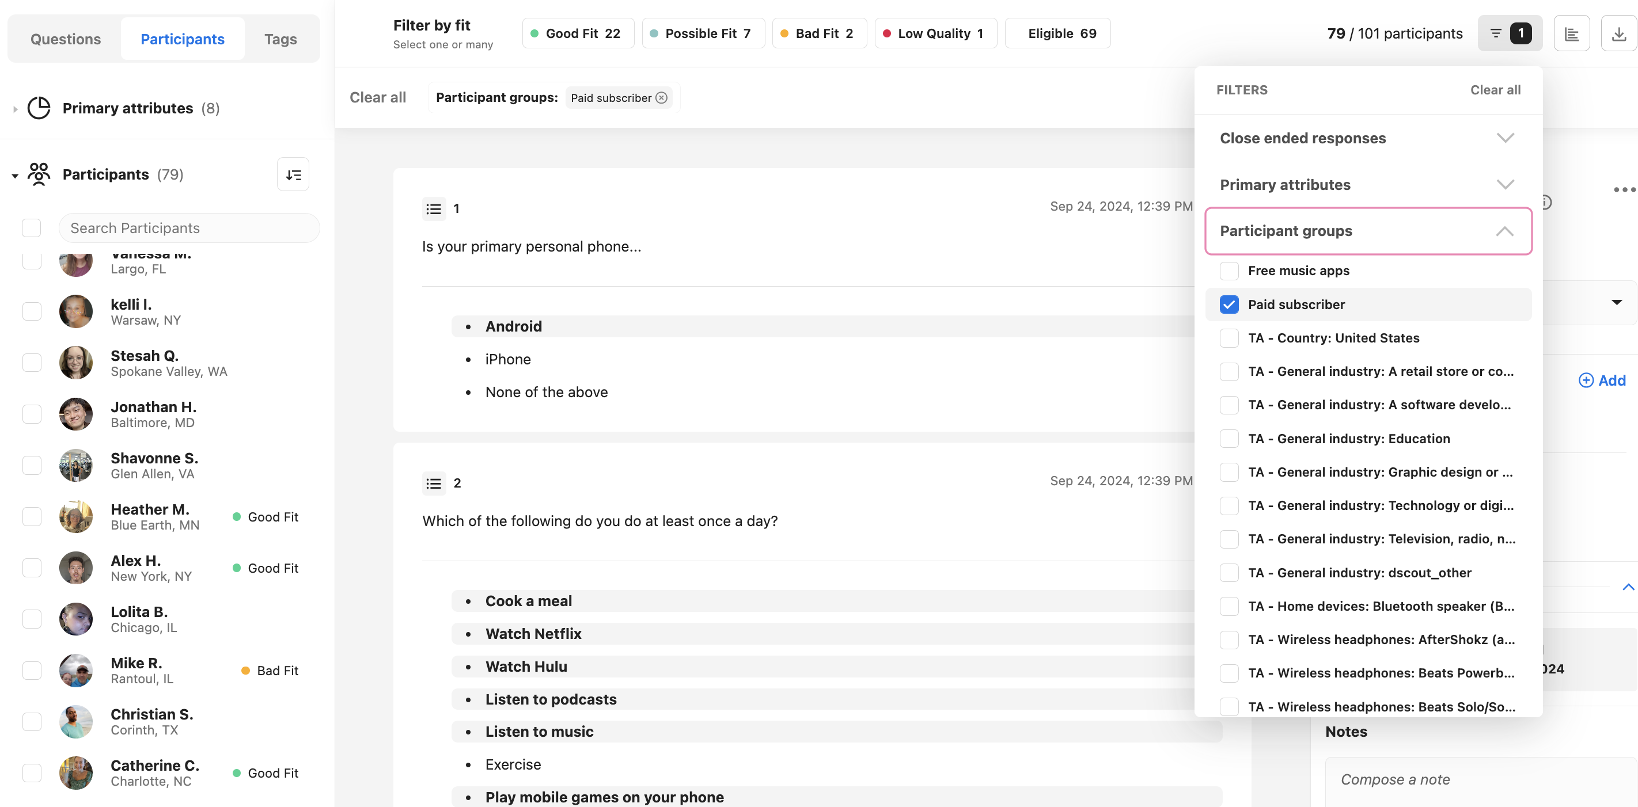This screenshot has width=1638, height=807.
Task: Collapse the Participant groups filter section
Action: [1368, 231]
